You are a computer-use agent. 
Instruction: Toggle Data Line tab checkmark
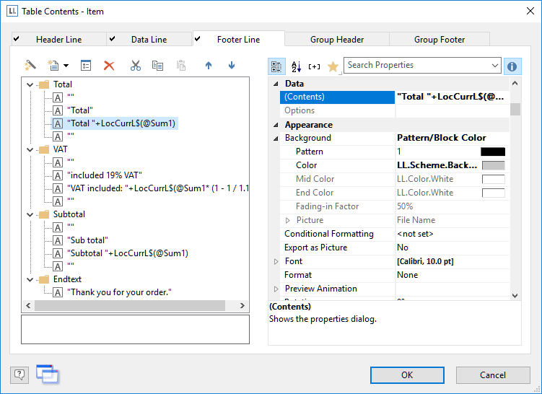pos(112,39)
